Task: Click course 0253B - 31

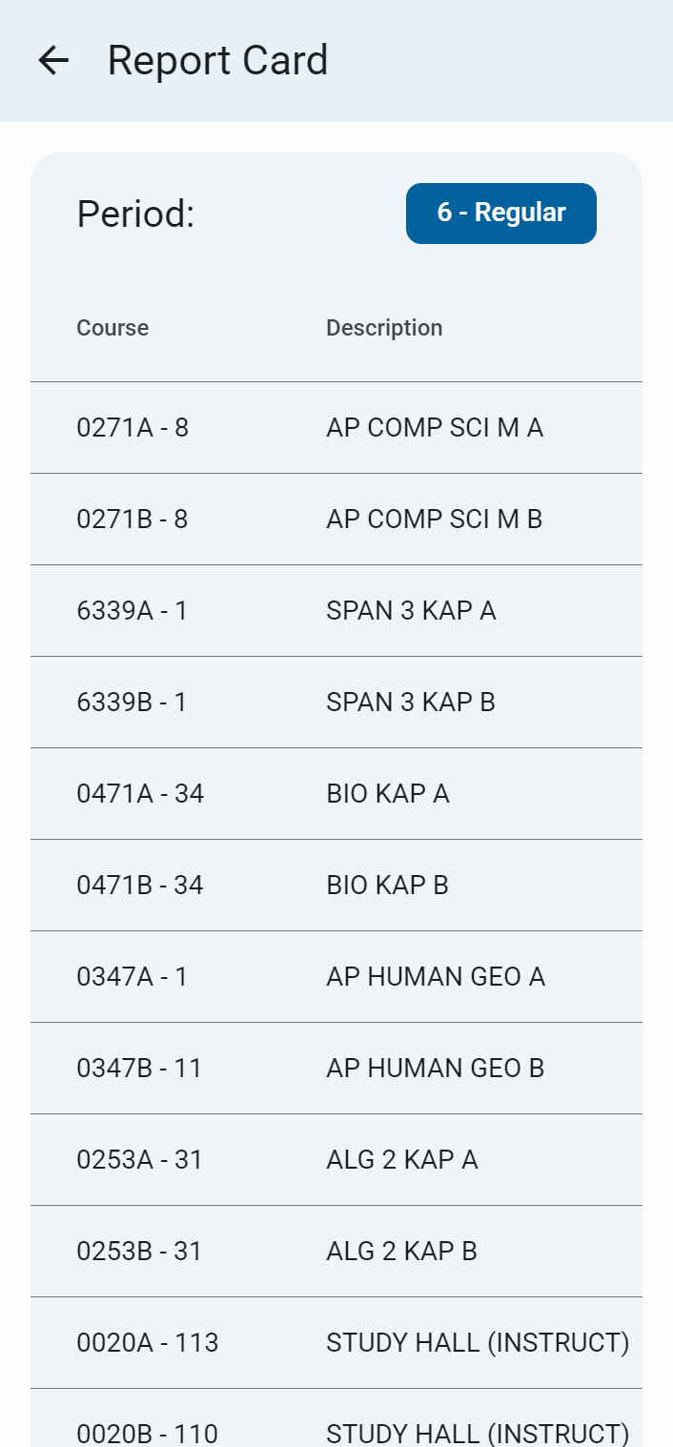Action: tap(139, 1252)
